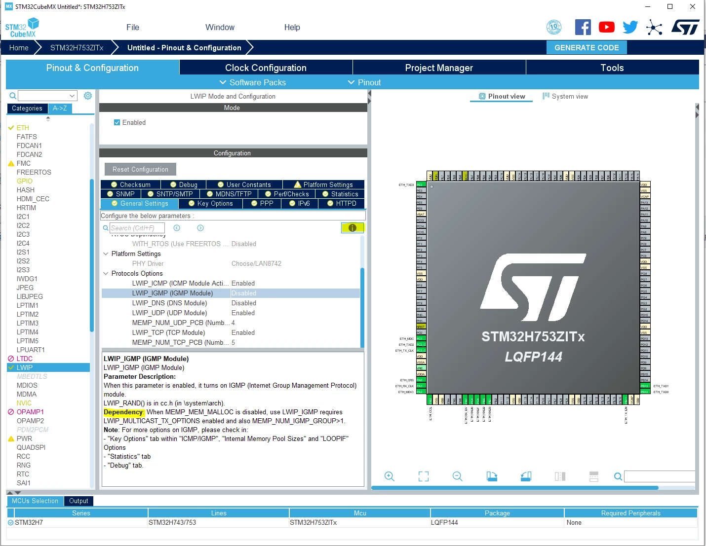Uncheck the LWIP Enabled checkbox
This screenshot has width=706, height=546.
117,122
